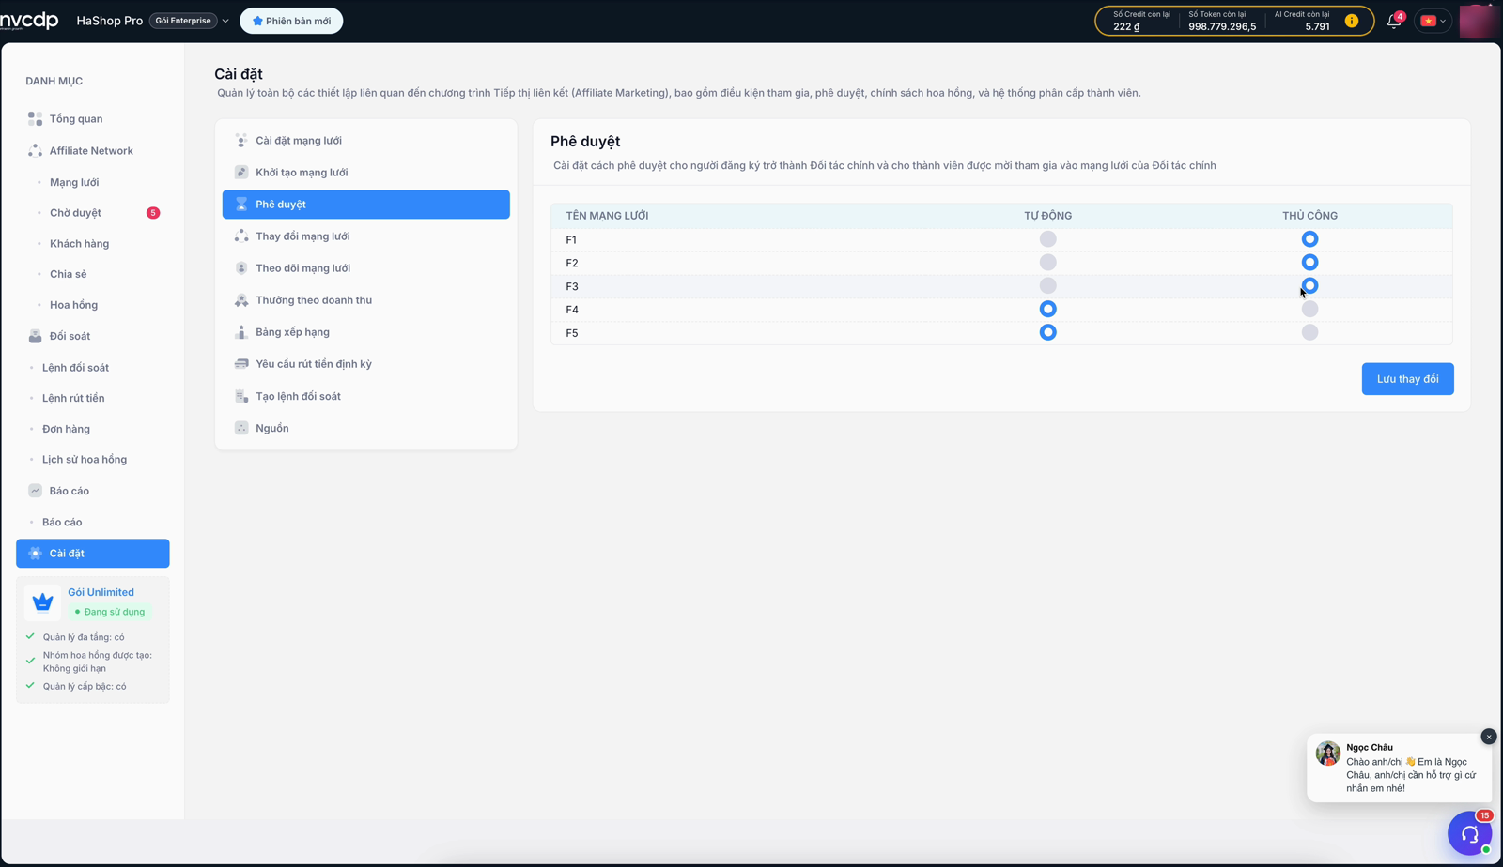The image size is (1503, 867).
Task: Close the Ngọc Châu chat popup
Action: pyautogui.click(x=1489, y=737)
